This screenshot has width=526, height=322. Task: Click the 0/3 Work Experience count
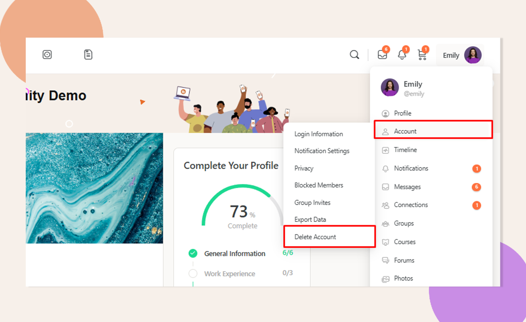288,273
